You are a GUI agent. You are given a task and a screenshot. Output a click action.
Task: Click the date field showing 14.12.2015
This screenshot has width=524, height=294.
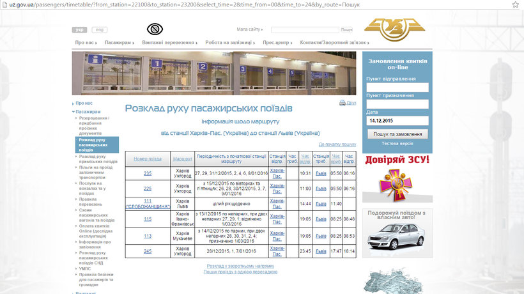[397, 120]
